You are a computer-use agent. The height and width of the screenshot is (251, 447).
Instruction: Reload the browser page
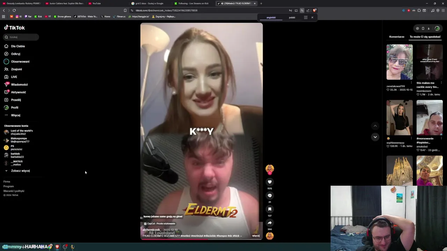tap(14, 10)
